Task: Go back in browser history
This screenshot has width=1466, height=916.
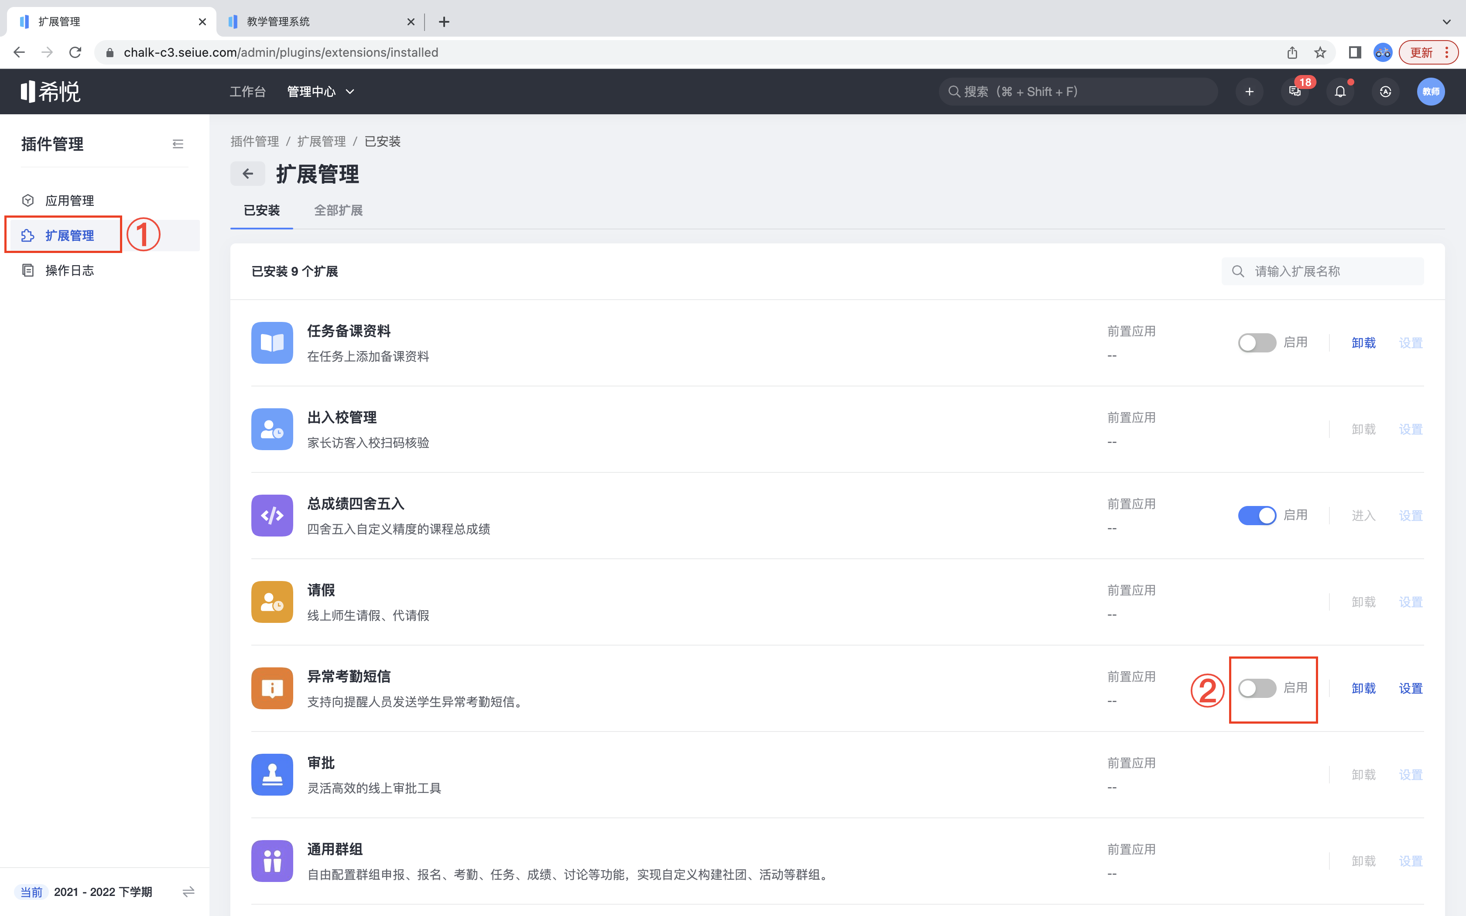Action: point(19,53)
